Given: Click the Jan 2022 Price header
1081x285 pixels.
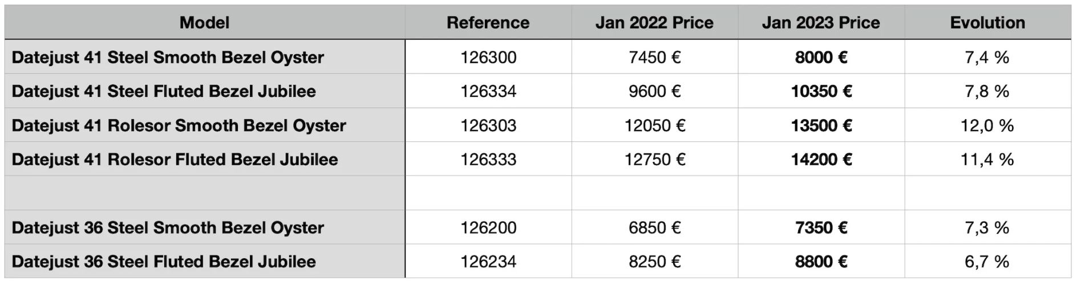Looking at the screenshot, I should tap(654, 23).
